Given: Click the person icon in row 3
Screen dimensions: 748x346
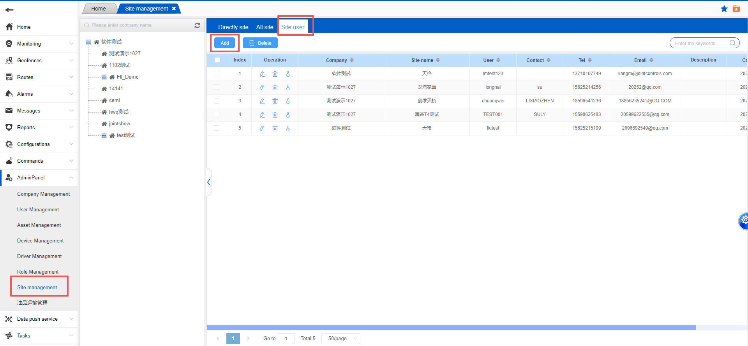Looking at the screenshot, I should (288, 101).
